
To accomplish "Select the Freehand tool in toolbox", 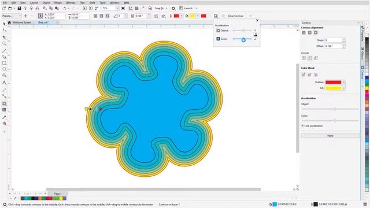I will coord(4,51).
